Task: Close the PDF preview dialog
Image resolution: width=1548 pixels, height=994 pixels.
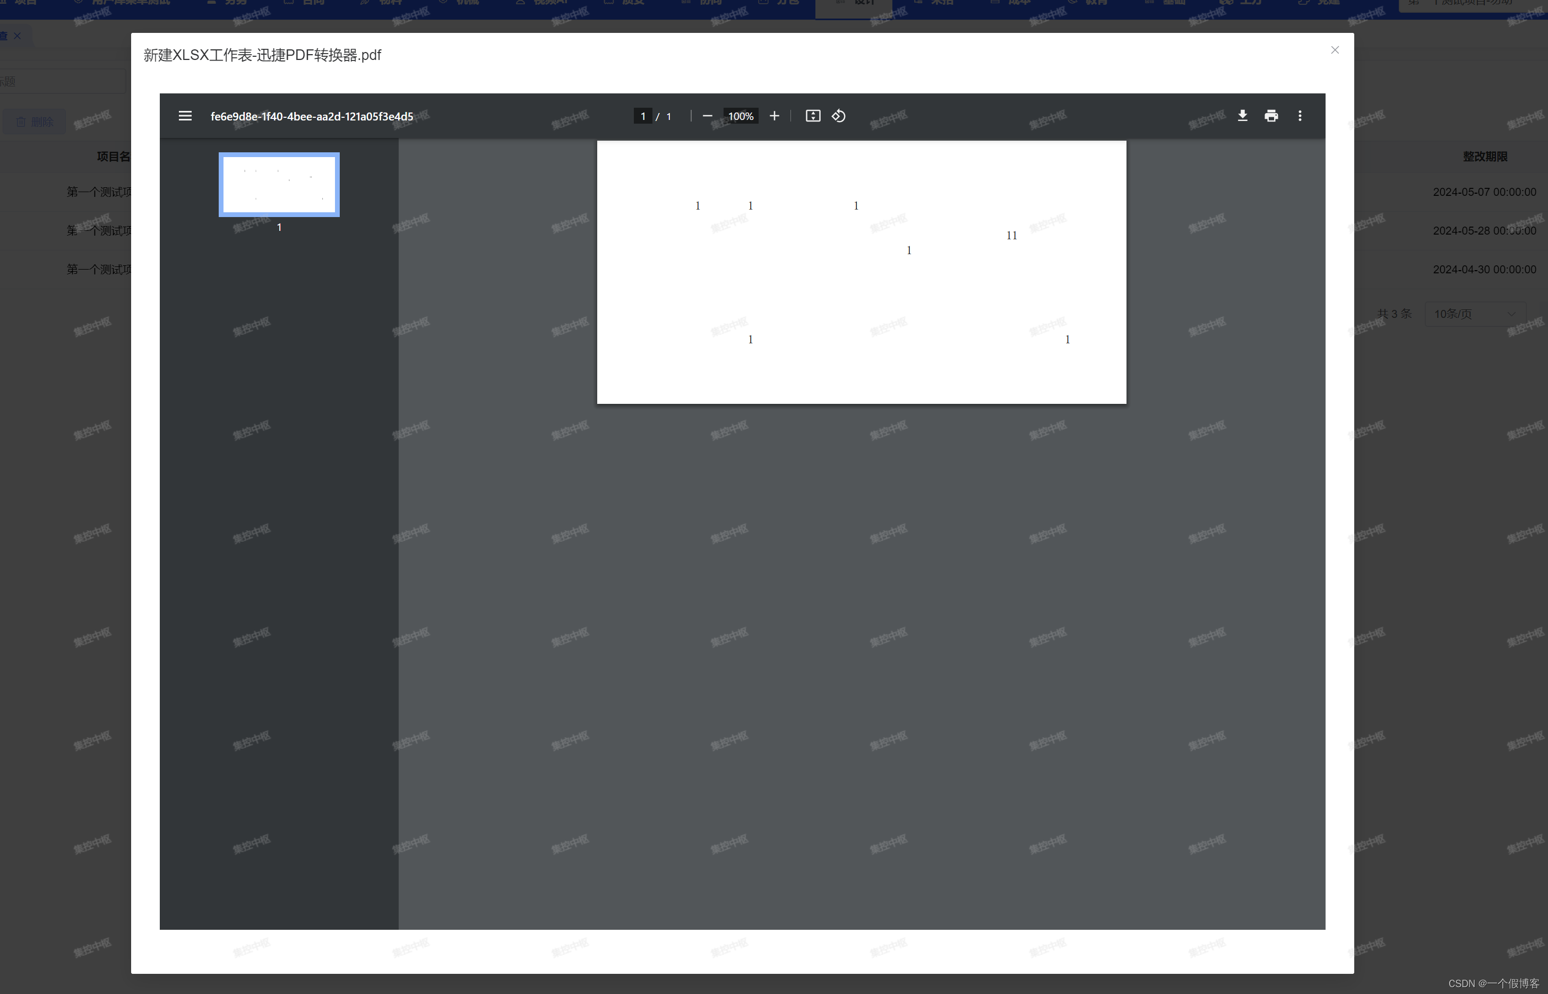Action: tap(1335, 50)
